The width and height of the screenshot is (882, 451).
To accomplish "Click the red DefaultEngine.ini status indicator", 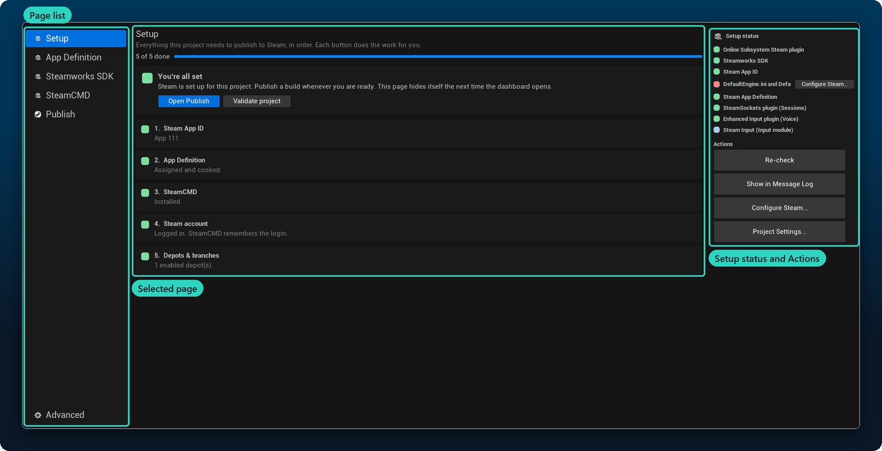I will [717, 84].
